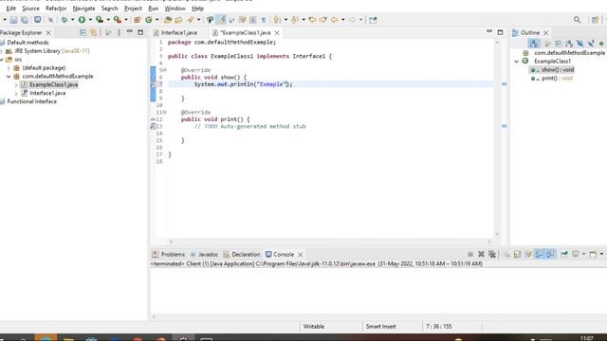Image resolution: width=607 pixels, height=341 pixels.
Task: Click the Open Type icon in toolbar
Action: click(168, 20)
